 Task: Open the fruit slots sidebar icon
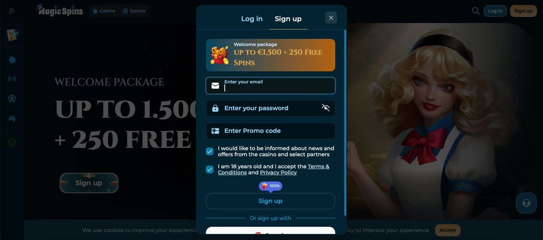point(12,59)
